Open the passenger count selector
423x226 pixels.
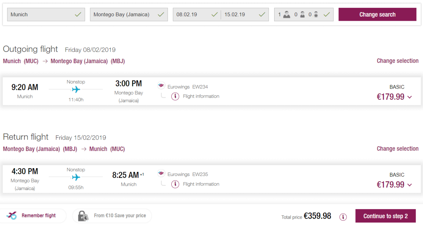tap(304, 14)
